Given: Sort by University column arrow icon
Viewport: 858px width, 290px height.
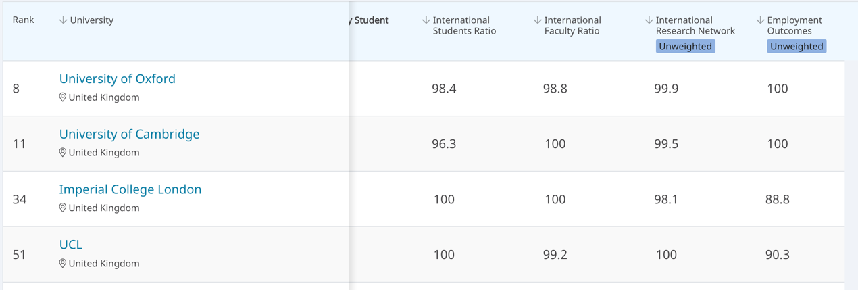Looking at the screenshot, I should (64, 20).
